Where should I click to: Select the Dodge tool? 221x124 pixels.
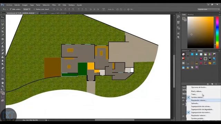pos(2,64)
